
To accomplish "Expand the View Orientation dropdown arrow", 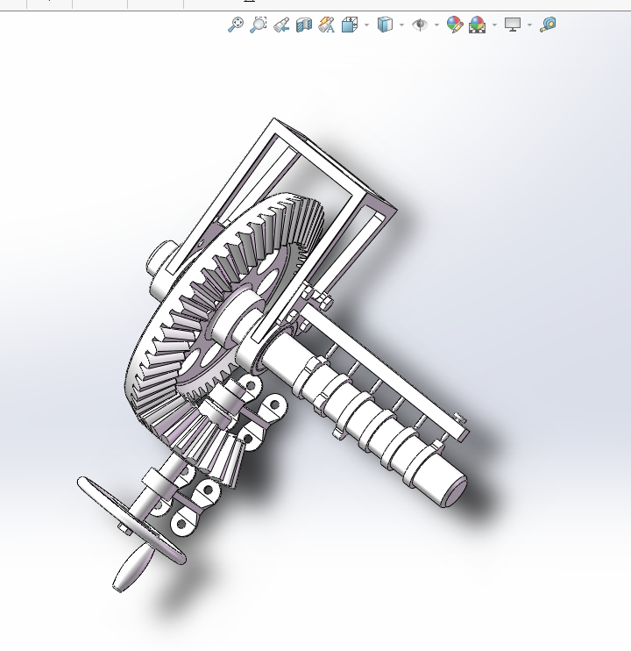I will pyautogui.click(x=366, y=25).
